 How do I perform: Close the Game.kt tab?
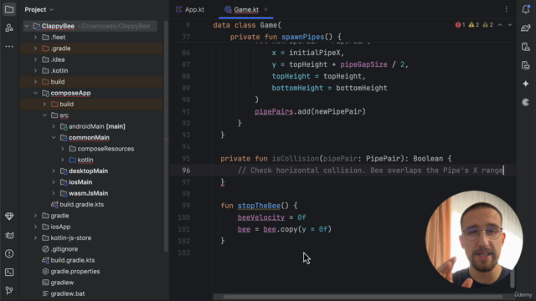pos(265,9)
